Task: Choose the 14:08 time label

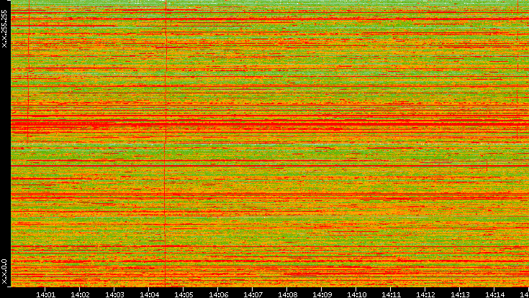Action: (287, 294)
